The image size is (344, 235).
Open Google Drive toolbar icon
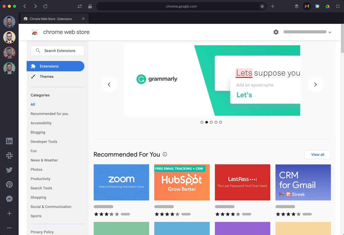(327, 6)
